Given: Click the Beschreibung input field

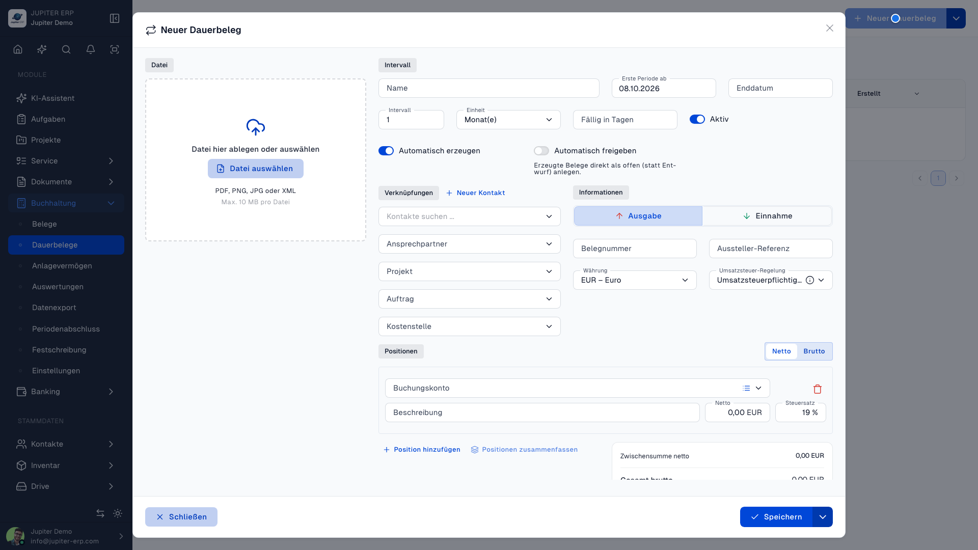Looking at the screenshot, I should click(542, 413).
